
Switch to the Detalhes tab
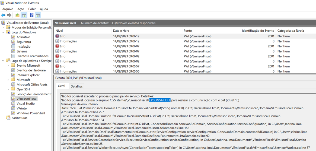click(76, 86)
